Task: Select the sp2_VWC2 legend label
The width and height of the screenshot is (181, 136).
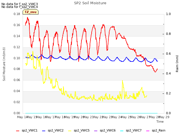Action: tap(56, 131)
